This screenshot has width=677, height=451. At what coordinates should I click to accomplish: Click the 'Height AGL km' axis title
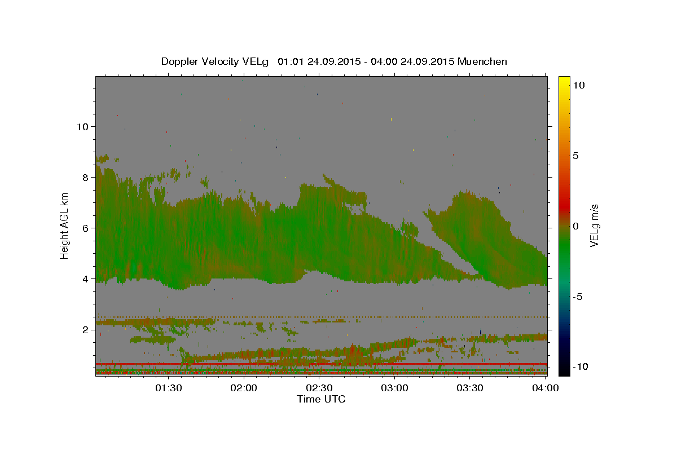point(65,226)
